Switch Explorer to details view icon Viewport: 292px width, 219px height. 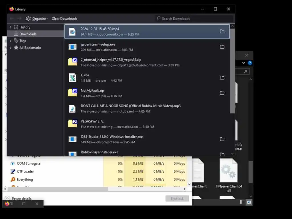(242, 202)
